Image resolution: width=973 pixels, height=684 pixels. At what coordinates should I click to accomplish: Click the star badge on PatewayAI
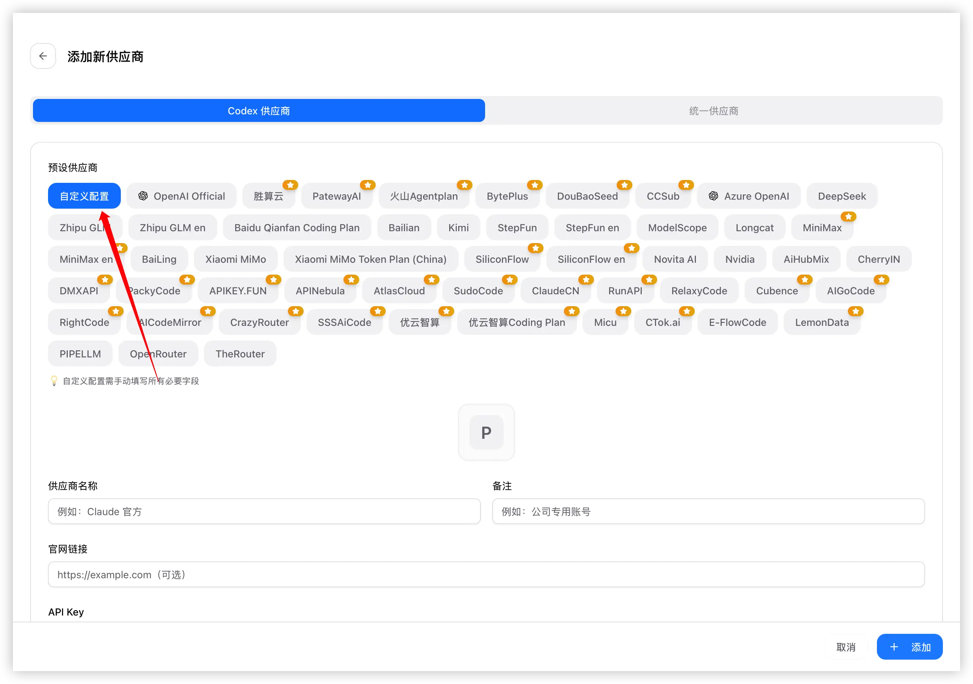click(x=367, y=185)
